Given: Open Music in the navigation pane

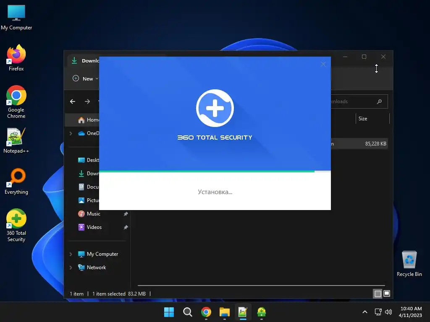Looking at the screenshot, I should [89, 214].
